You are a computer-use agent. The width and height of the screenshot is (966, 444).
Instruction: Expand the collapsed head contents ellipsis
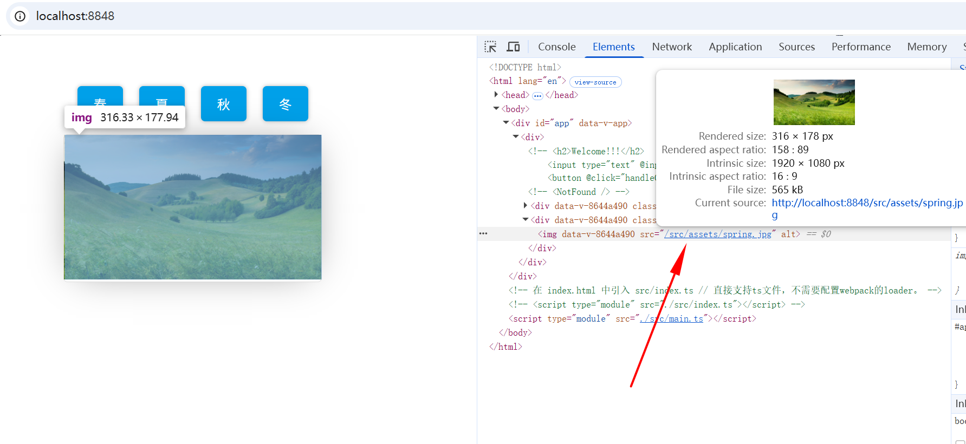(x=537, y=96)
